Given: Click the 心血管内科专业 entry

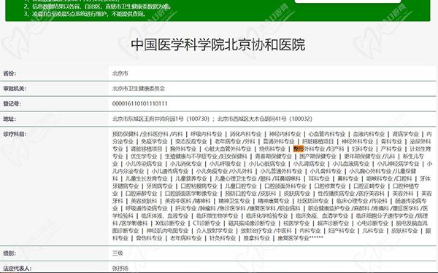Looking at the screenshot, I should point(326,134).
